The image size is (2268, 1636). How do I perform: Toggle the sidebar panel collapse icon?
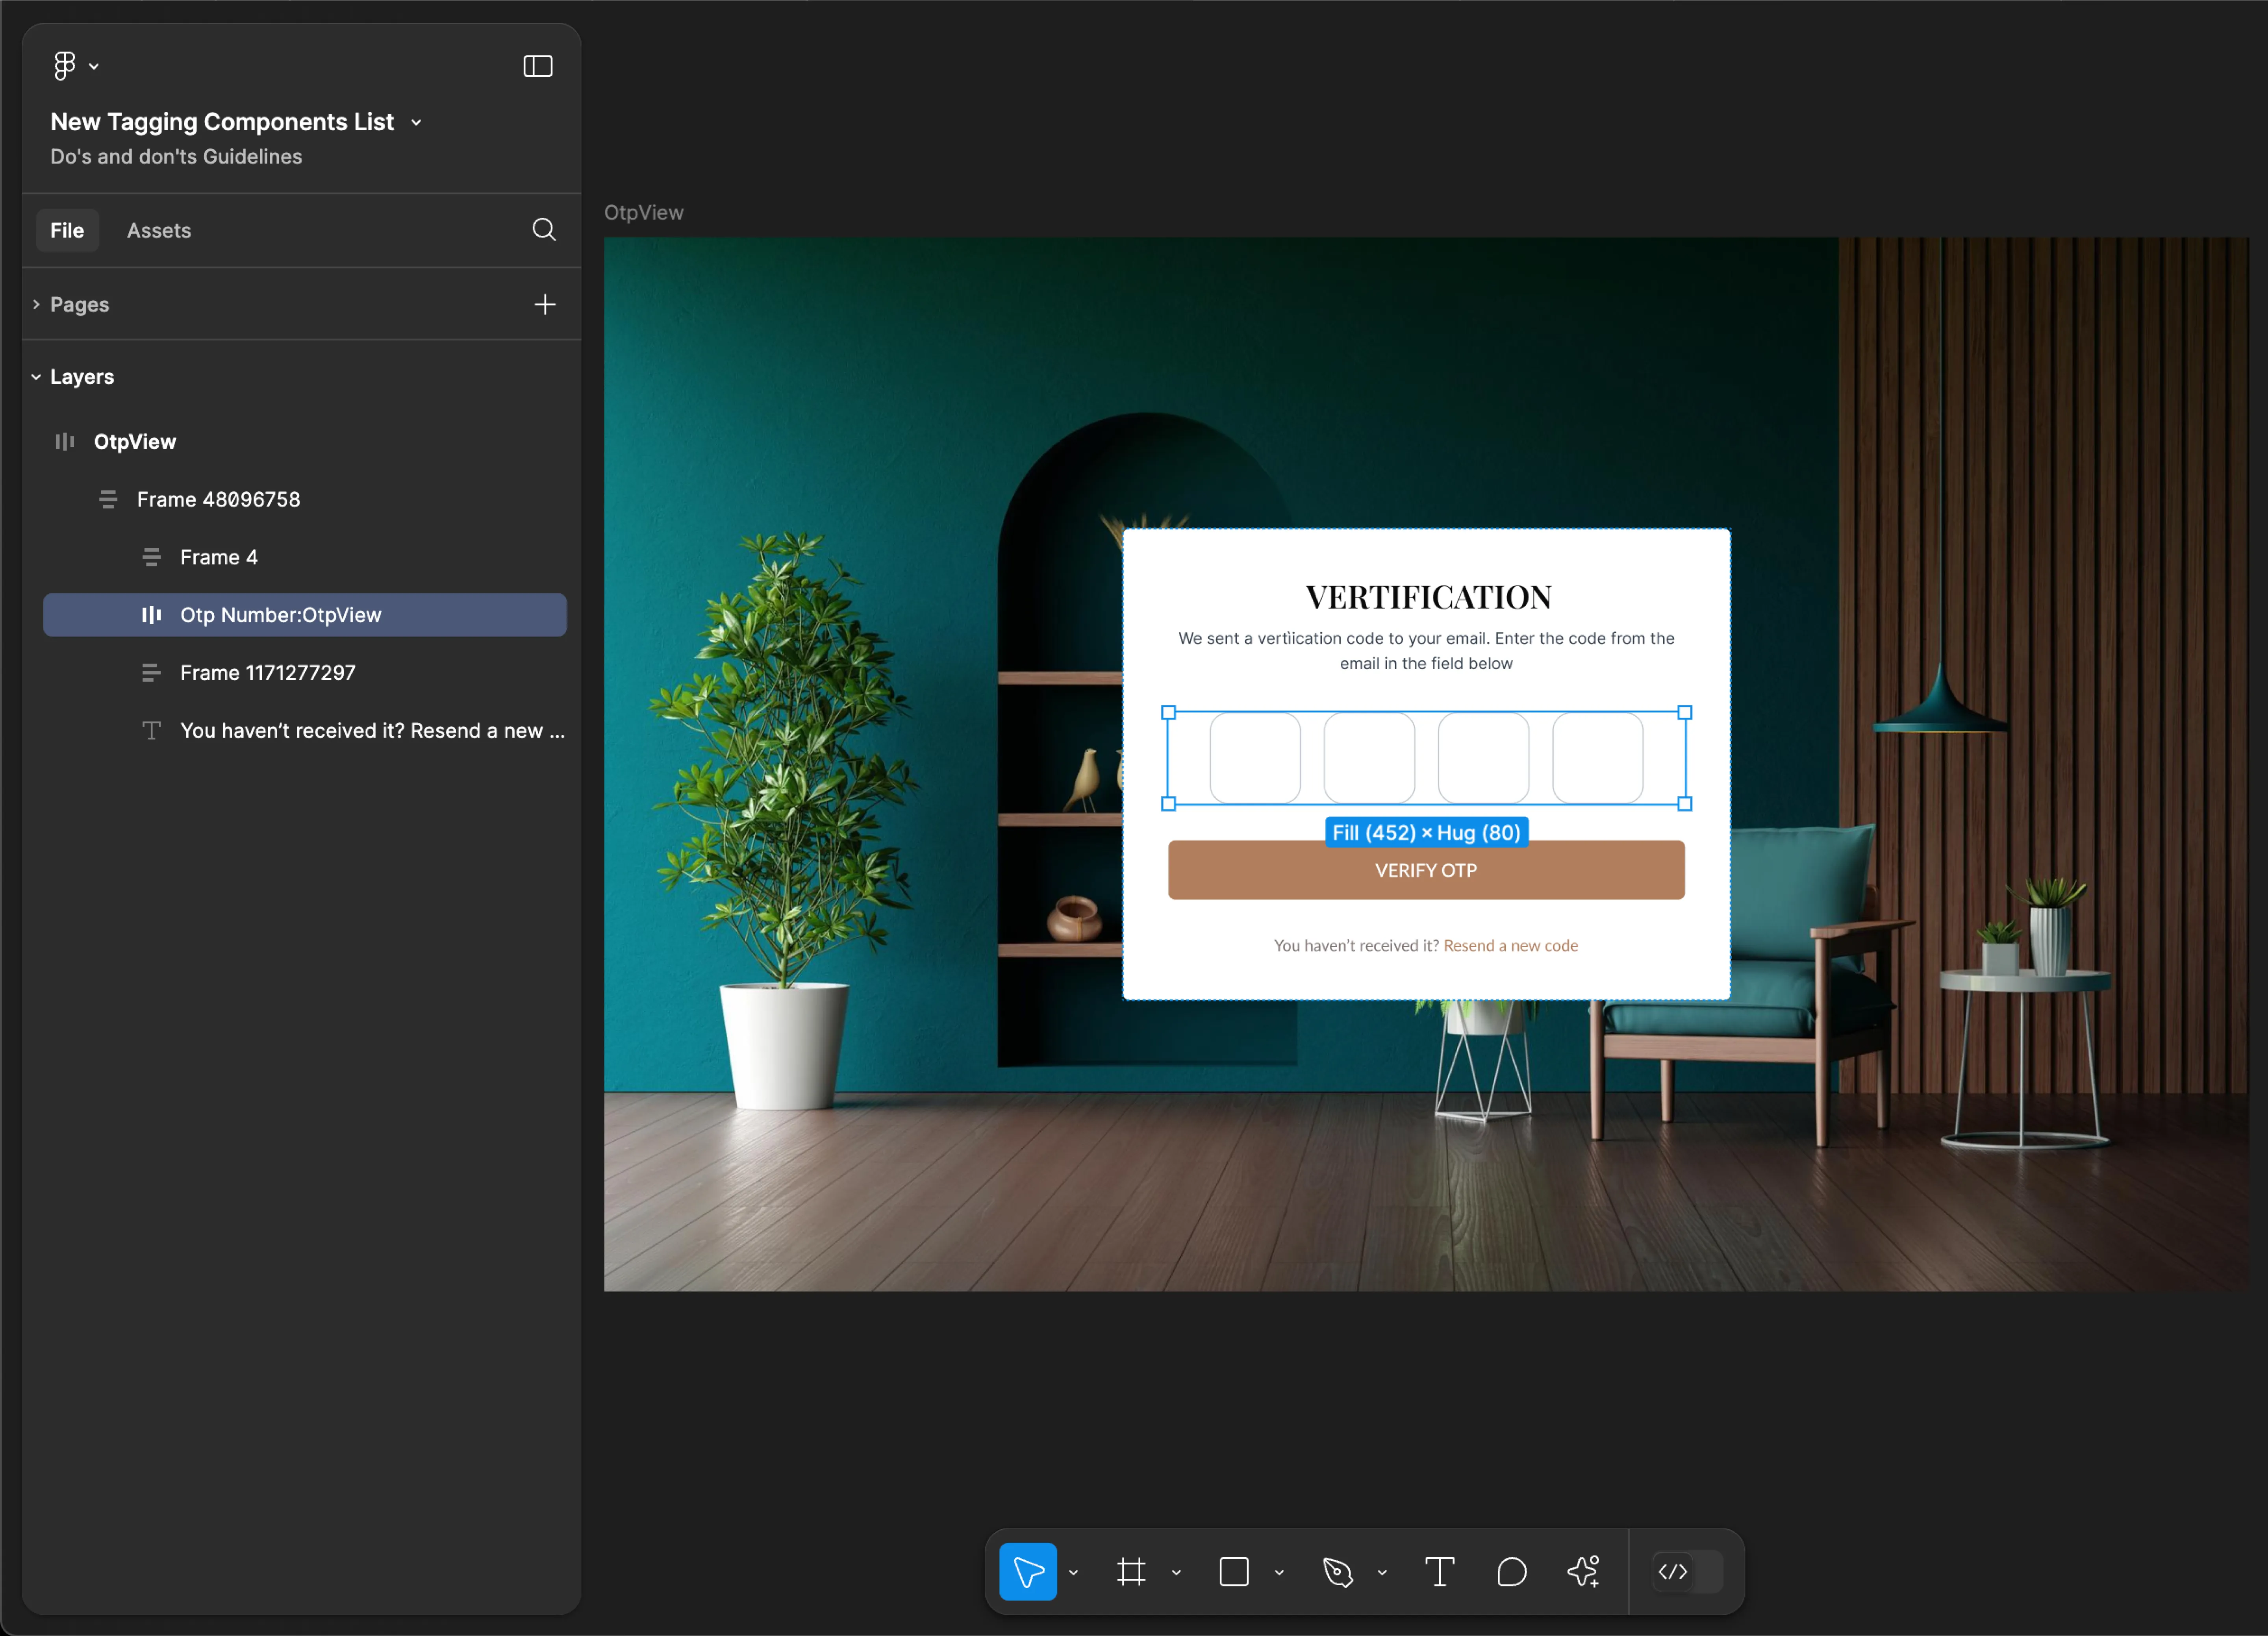538,66
